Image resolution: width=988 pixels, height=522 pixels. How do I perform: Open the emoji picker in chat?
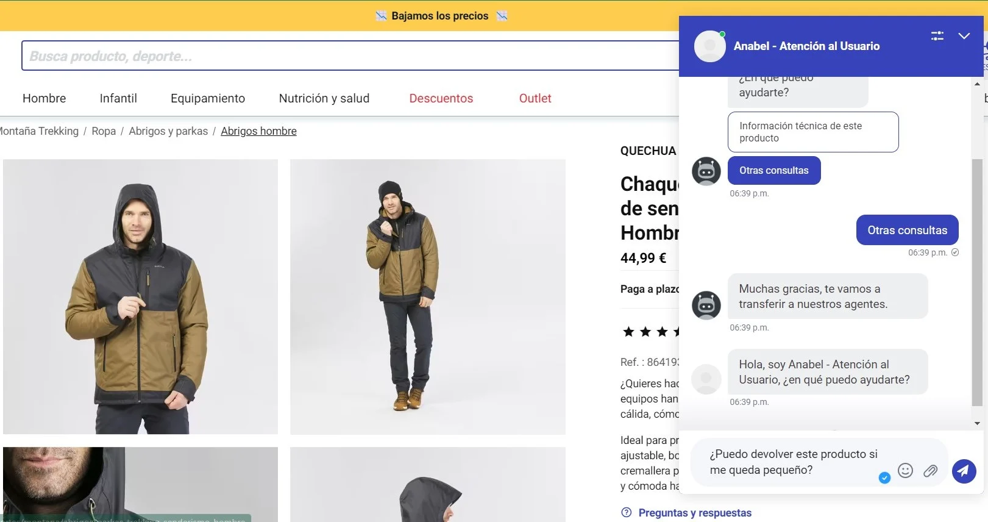pyautogui.click(x=906, y=470)
